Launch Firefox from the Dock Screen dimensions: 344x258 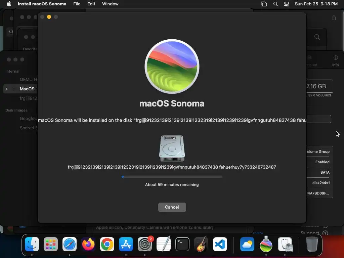pos(88,244)
